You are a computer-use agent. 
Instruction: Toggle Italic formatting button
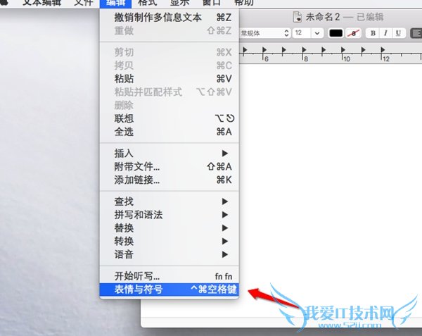click(x=385, y=33)
